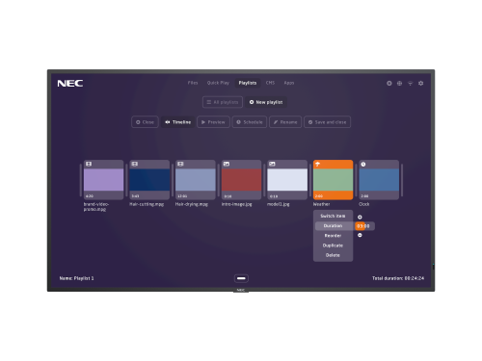Viewport: 482px width, 361px height.
Task: Choose Duplicate in the context menu
Action: click(333, 245)
